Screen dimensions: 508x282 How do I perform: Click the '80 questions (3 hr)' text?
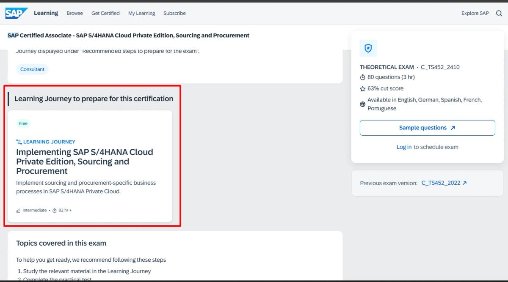point(391,77)
